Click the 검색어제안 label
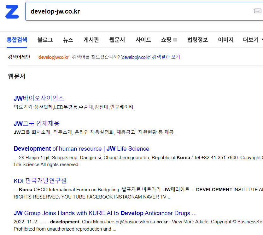Viewport: 263px width, 235px height. coord(19,57)
